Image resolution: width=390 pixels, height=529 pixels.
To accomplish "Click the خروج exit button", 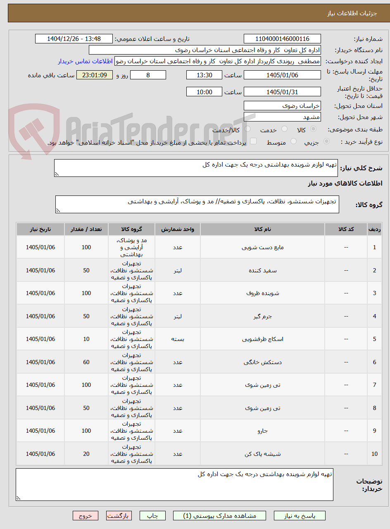I will [x=86, y=516].
